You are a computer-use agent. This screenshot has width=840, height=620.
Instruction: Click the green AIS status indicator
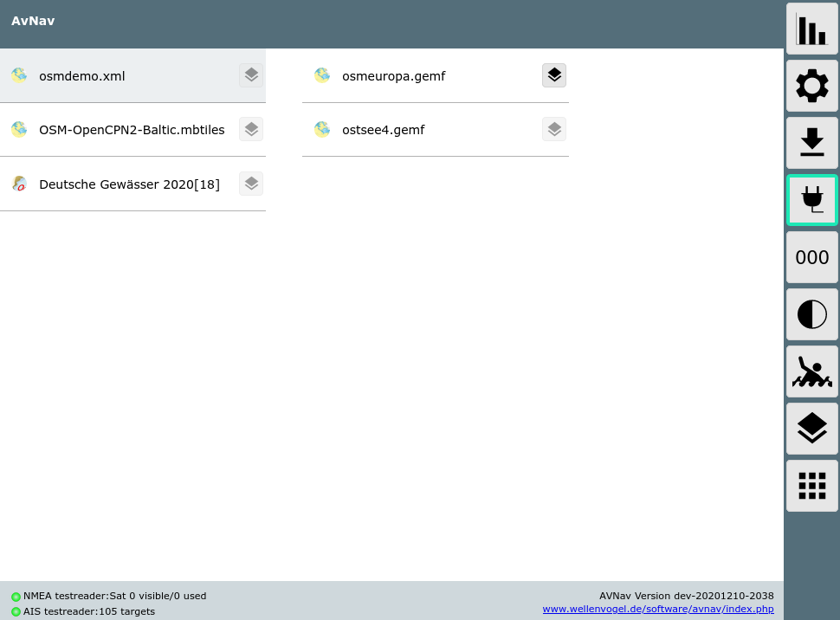tap(16, 611)
